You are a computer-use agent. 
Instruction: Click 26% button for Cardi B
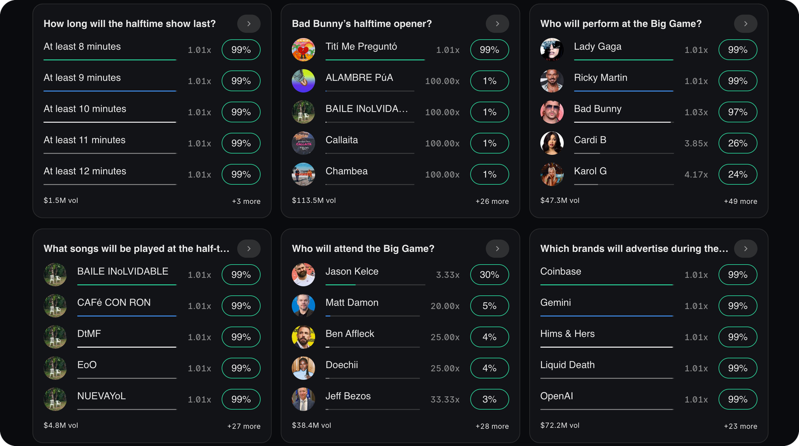(x=738, y=143)
